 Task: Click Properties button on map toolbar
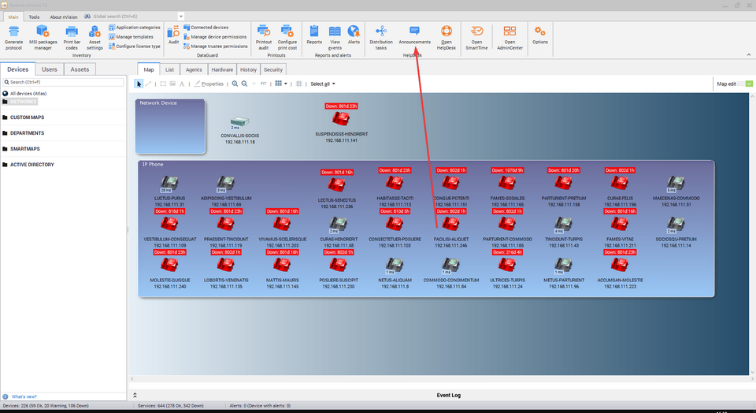click(209, 84)
